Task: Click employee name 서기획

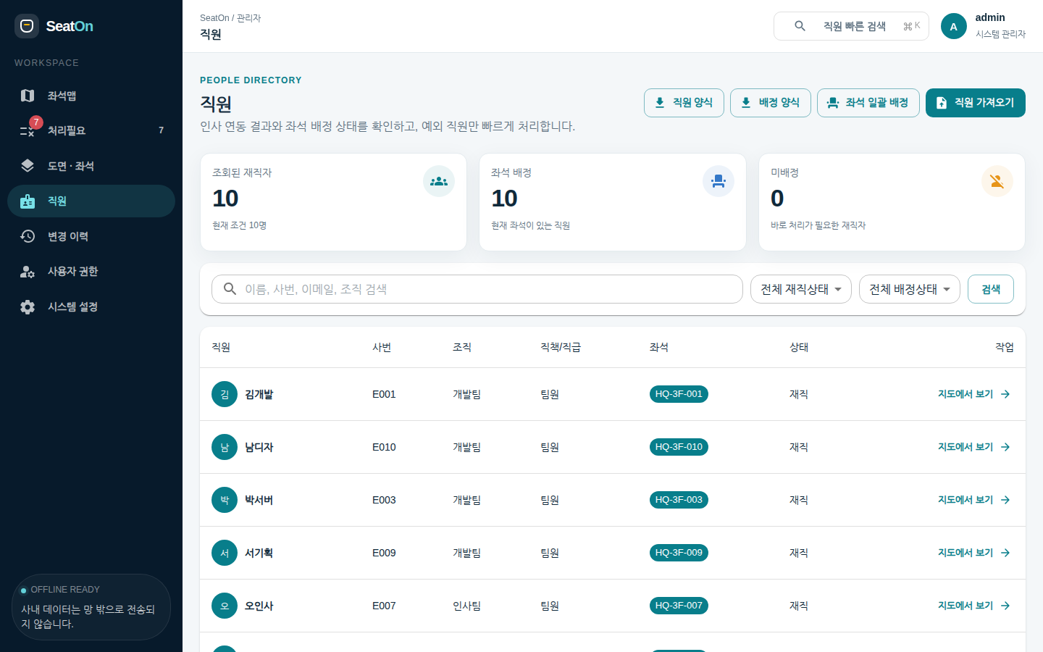Action: click(x=259, y=553)
